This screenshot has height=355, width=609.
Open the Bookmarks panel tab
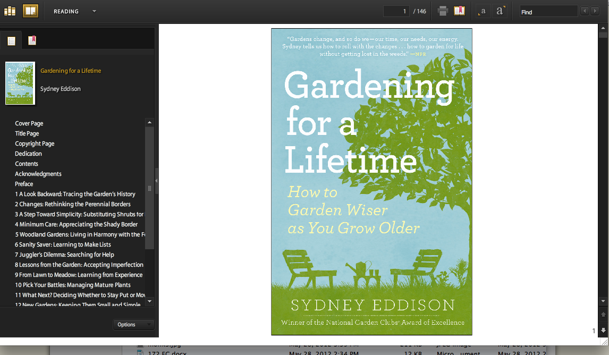[x=32, y=40]
